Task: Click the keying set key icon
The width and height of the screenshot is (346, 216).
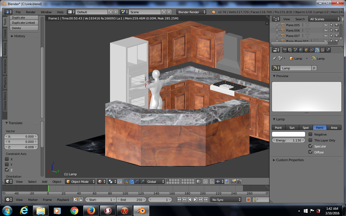Action: [255, 200]
